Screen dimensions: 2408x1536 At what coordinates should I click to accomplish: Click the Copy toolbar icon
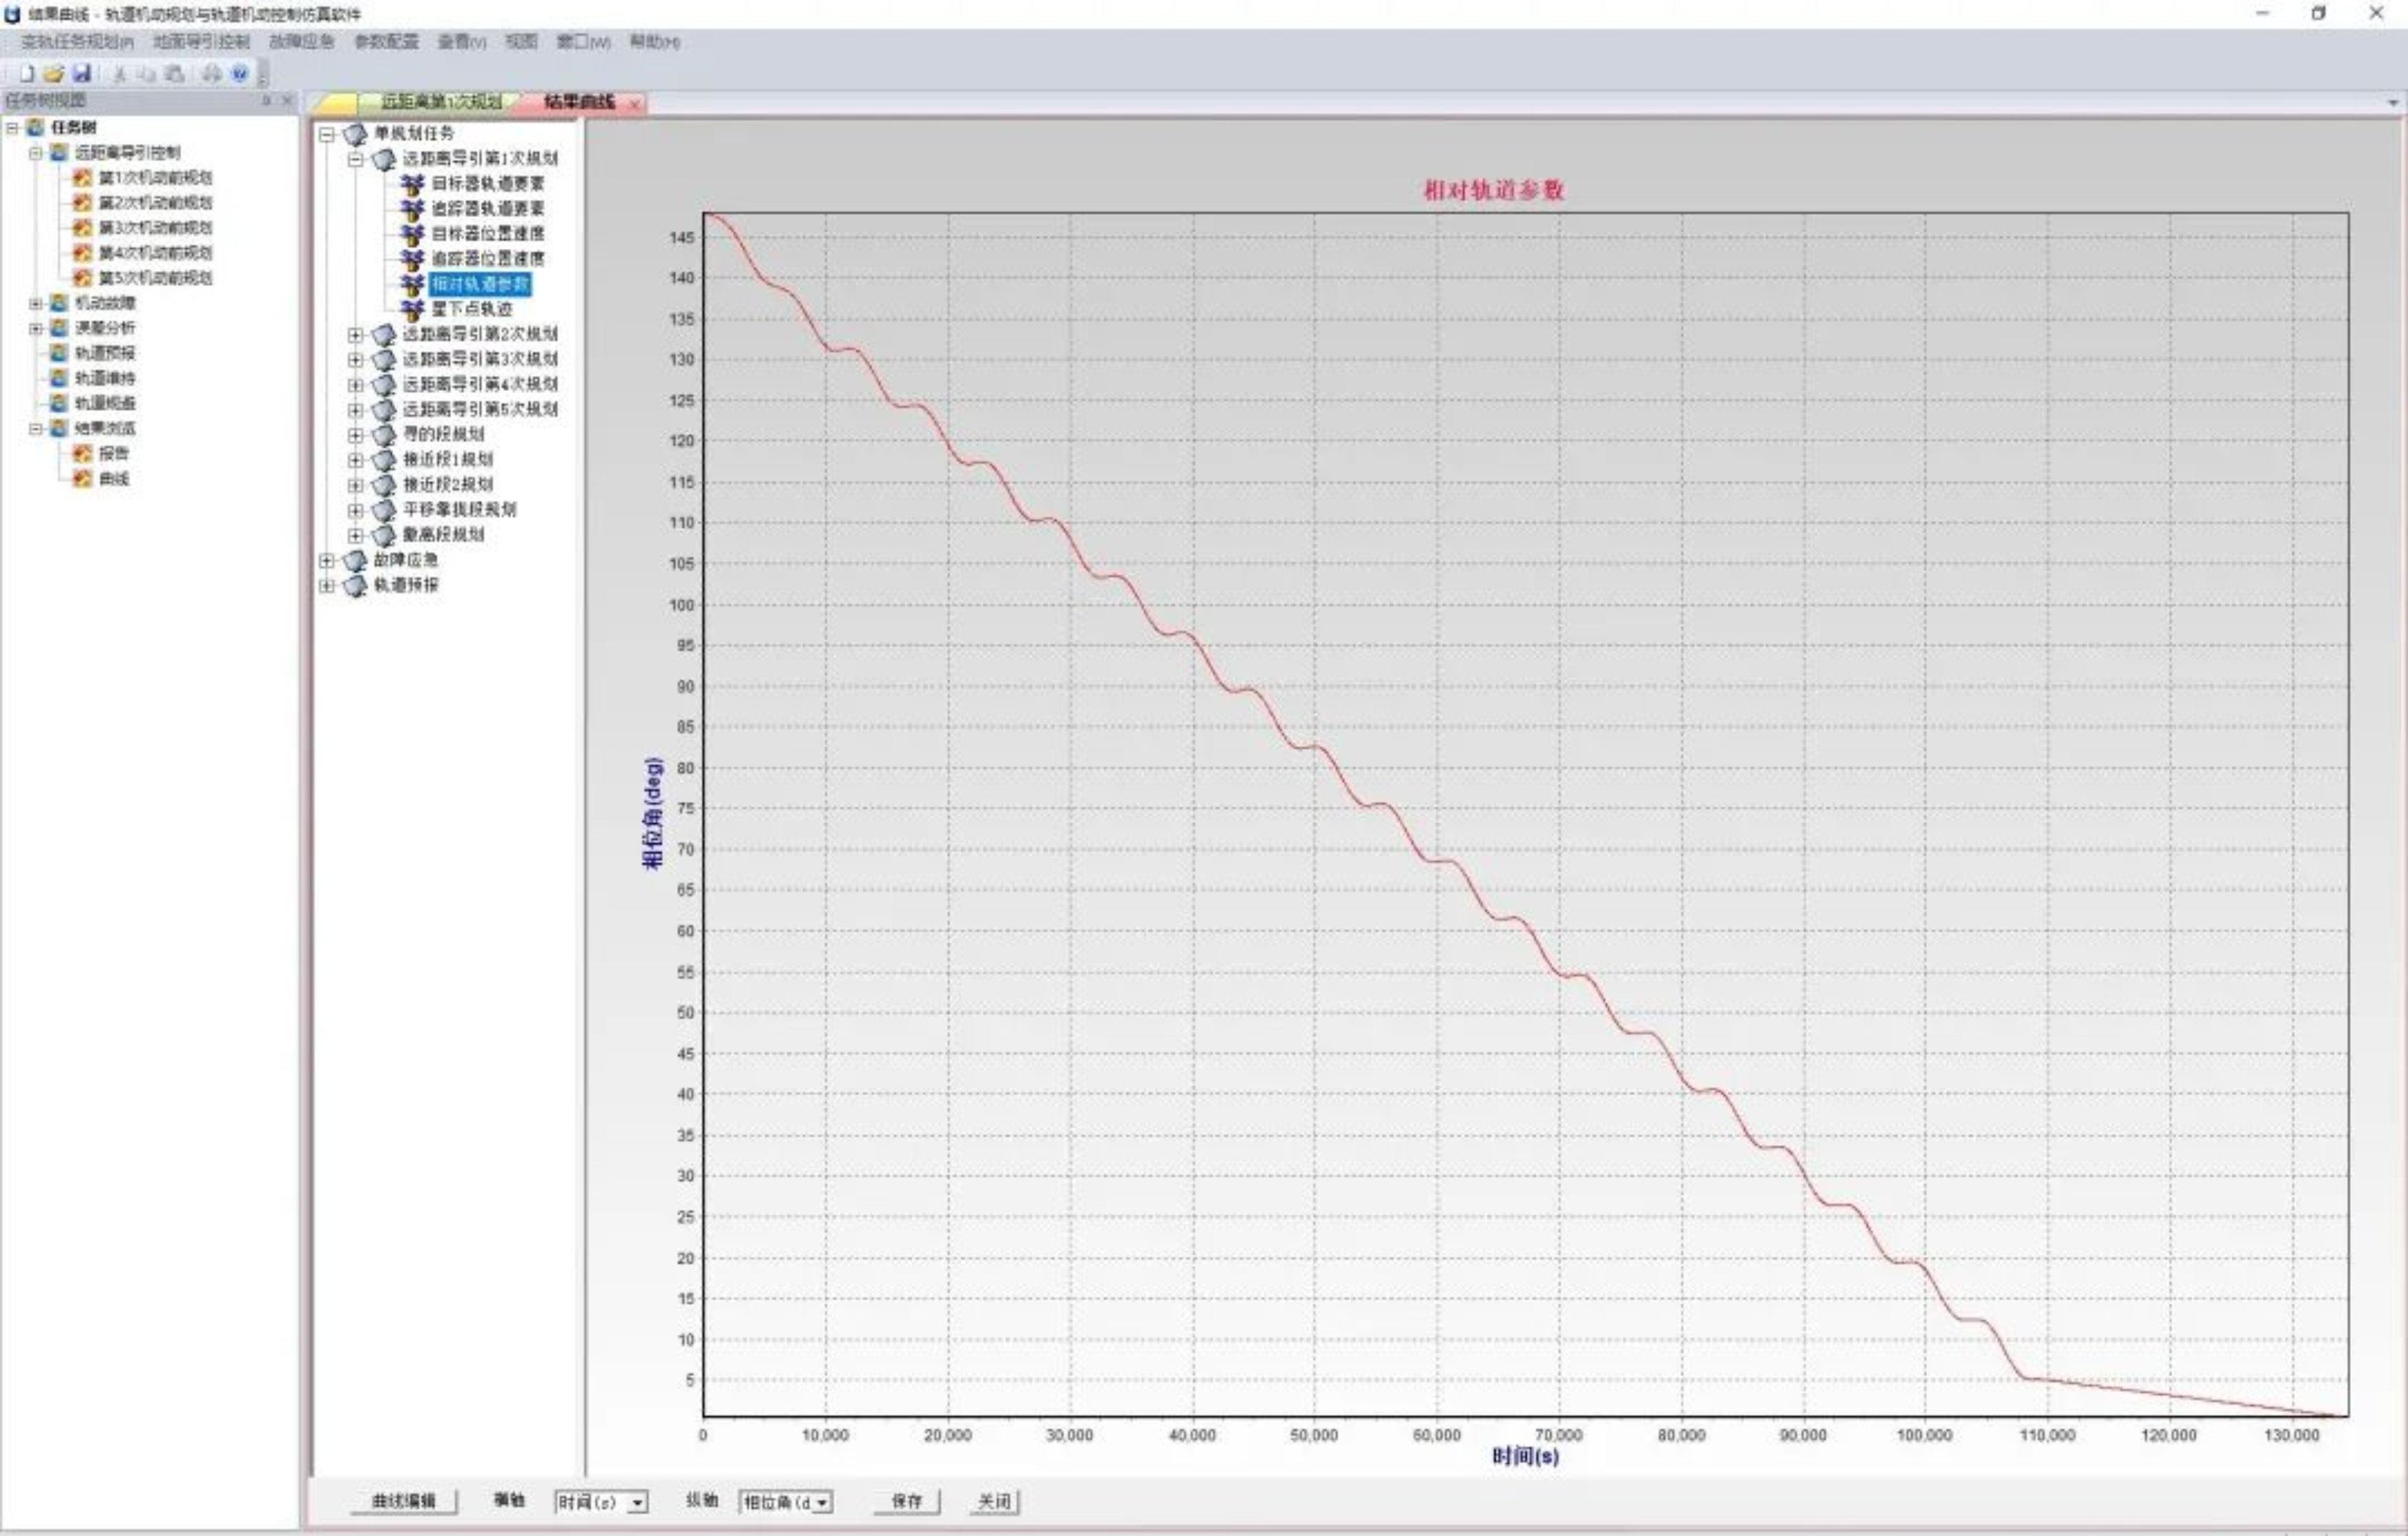[x=146, y=73]
